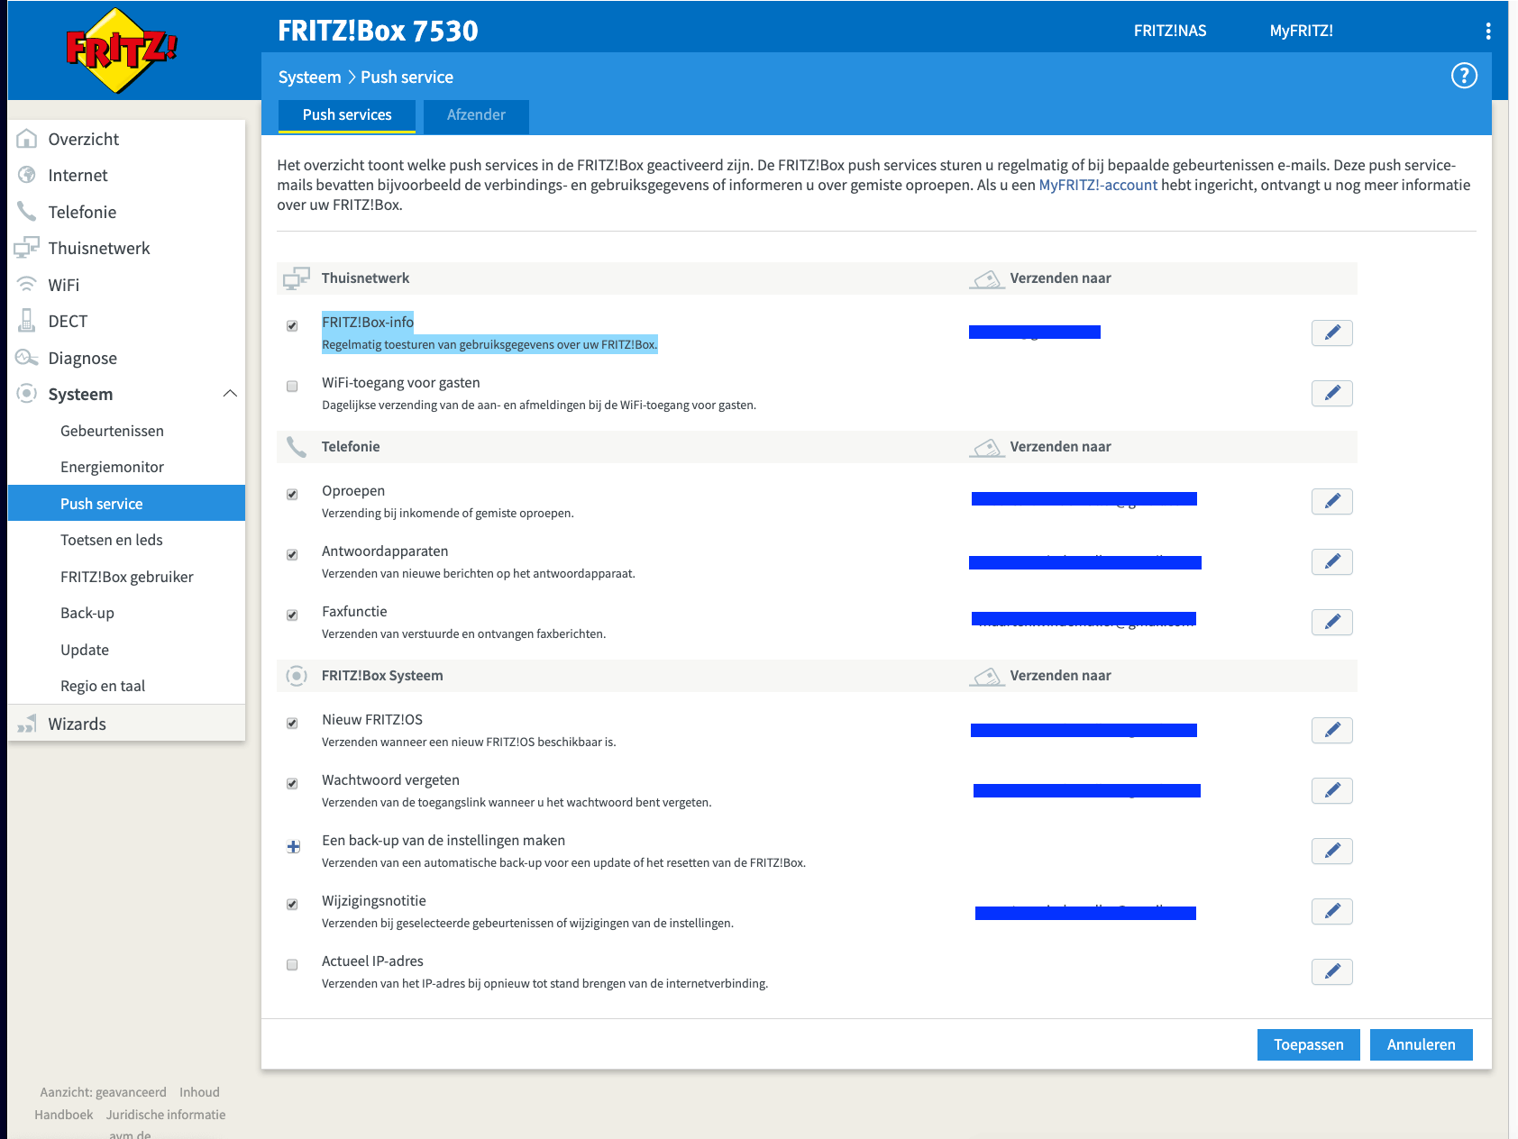Toggle the Nieuw FRITZ!OS checkbox
The height and width of the screenshot is (1139, 1518).
(x=292, y=724)
